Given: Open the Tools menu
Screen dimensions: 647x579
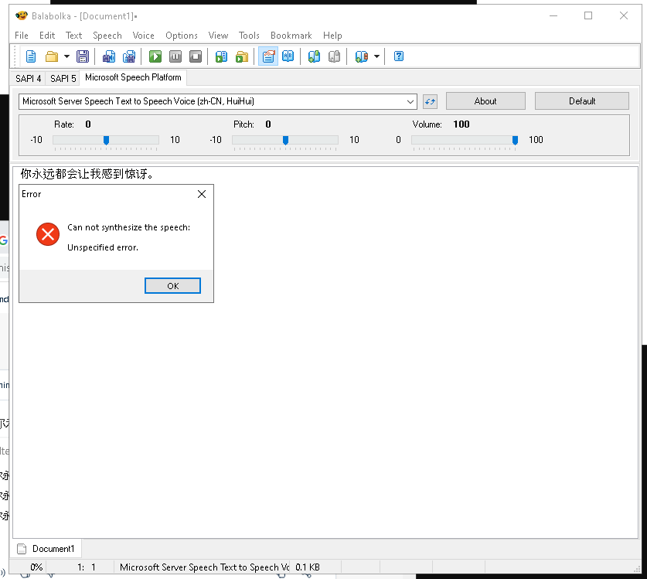Looking at the screenshot, I should (249, 36).
